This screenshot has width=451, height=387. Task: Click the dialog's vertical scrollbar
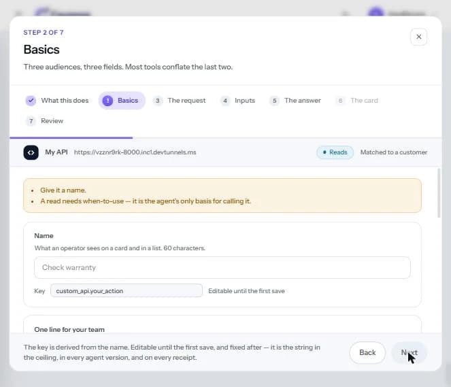point(439,193)
